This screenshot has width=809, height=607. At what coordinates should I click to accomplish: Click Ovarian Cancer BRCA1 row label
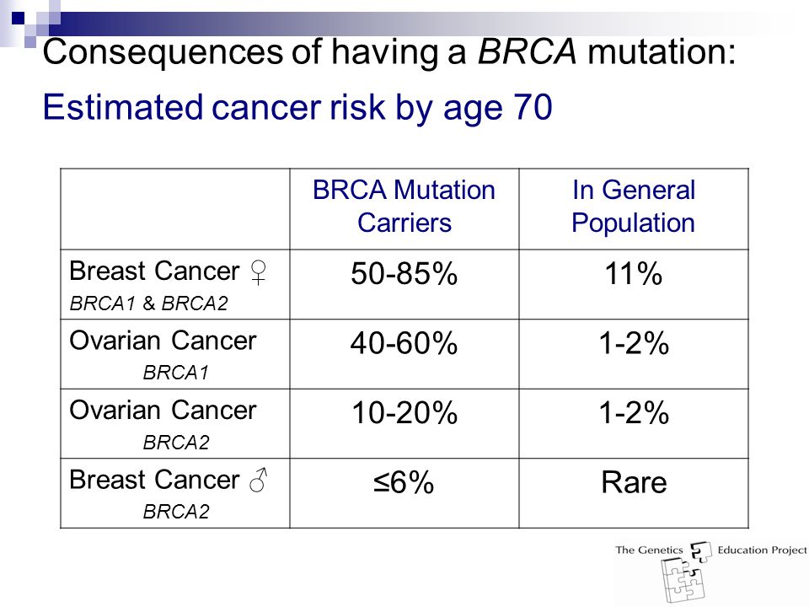[163, 354]
